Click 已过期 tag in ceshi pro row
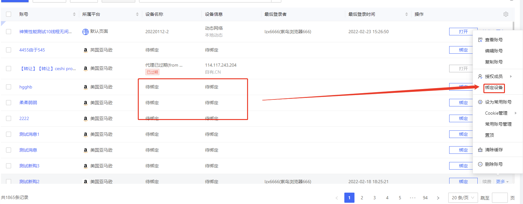This screenshot has height=204, width=523. click(152, 72)
